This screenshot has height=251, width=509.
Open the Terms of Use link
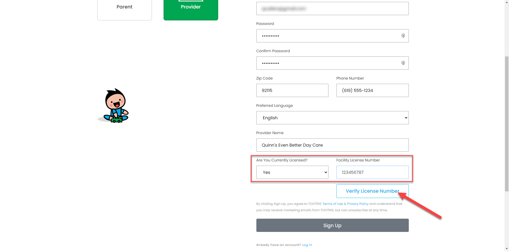332,204
